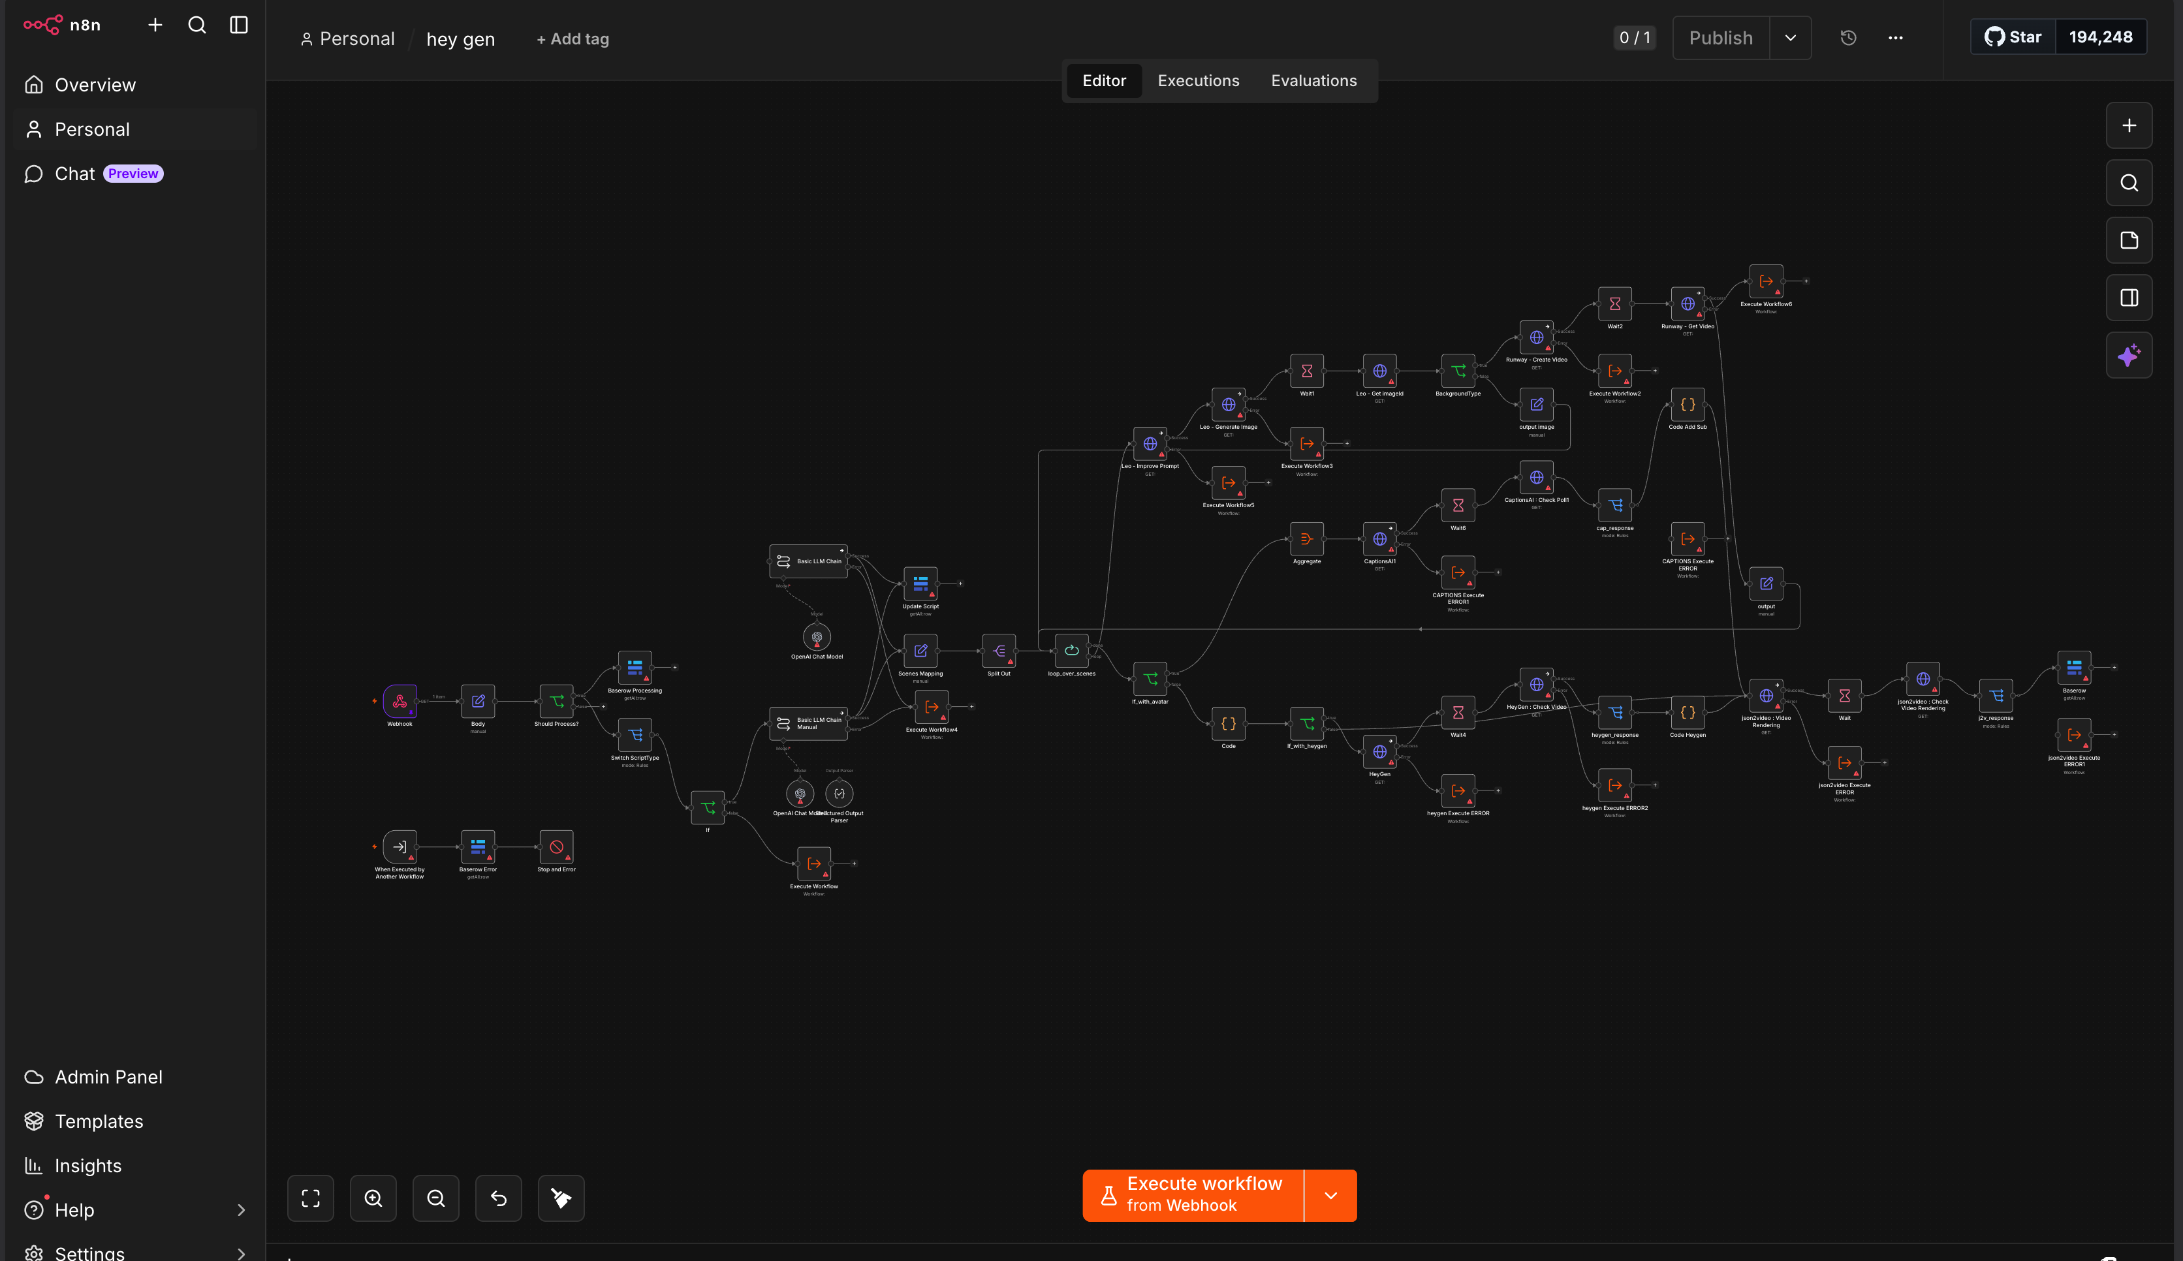Click the Wait6 node

click(x=1458, y=505)
